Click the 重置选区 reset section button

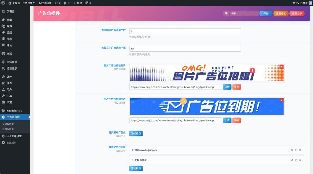tap(281, 13)
